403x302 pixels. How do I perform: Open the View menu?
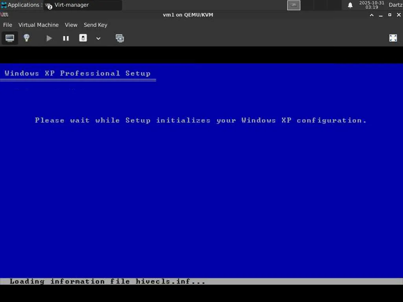click(71, 25)
